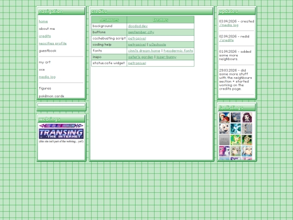
Task: Open the Mimikyu fanlisting icon
Action: [x=247, y=140]
